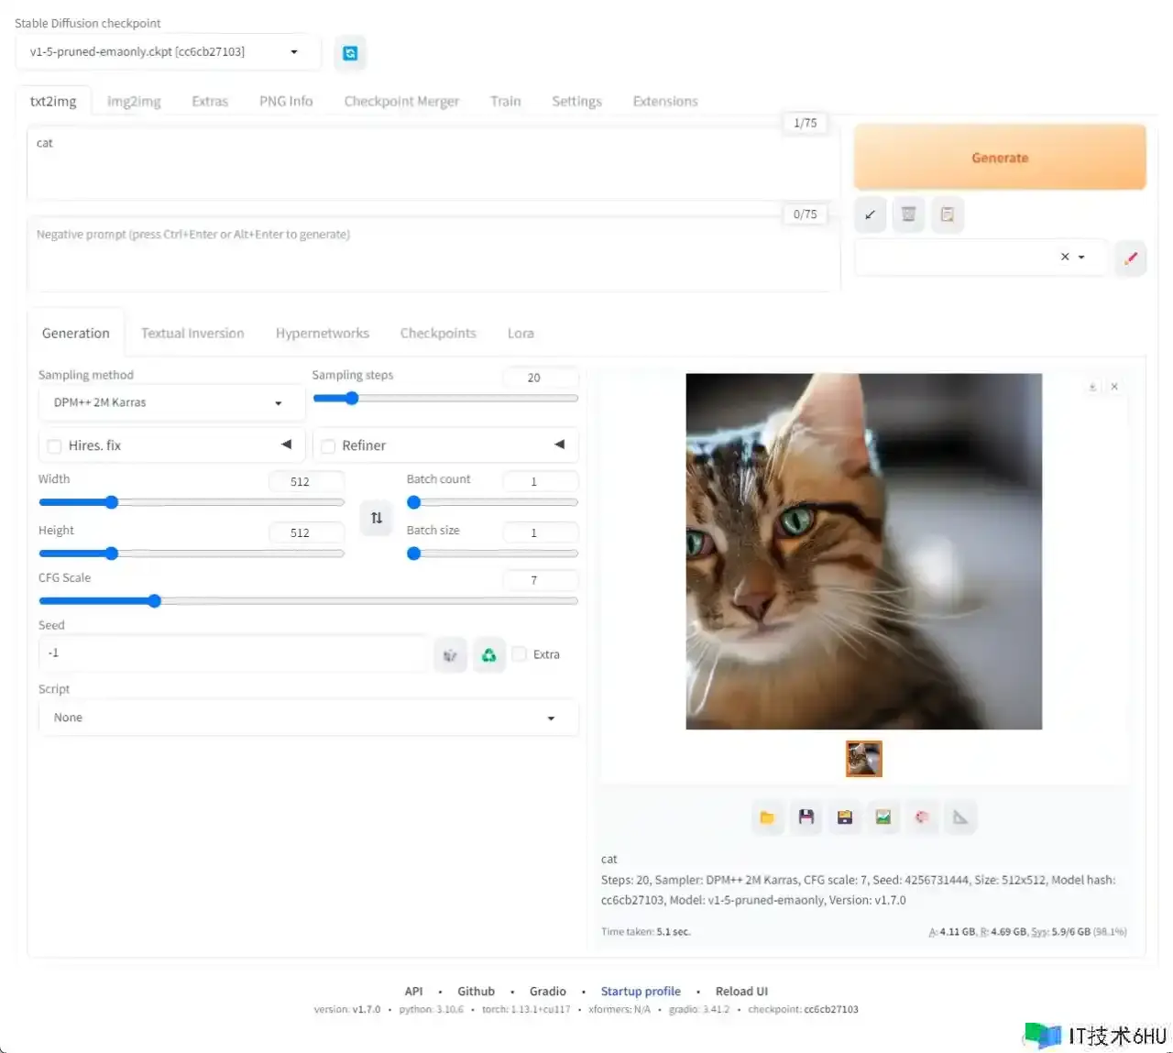Image resolution: width=1173 pixels, height=1053 pixels.
Task: Tick the Extra seed checkbox
Action: coord(520,654)
